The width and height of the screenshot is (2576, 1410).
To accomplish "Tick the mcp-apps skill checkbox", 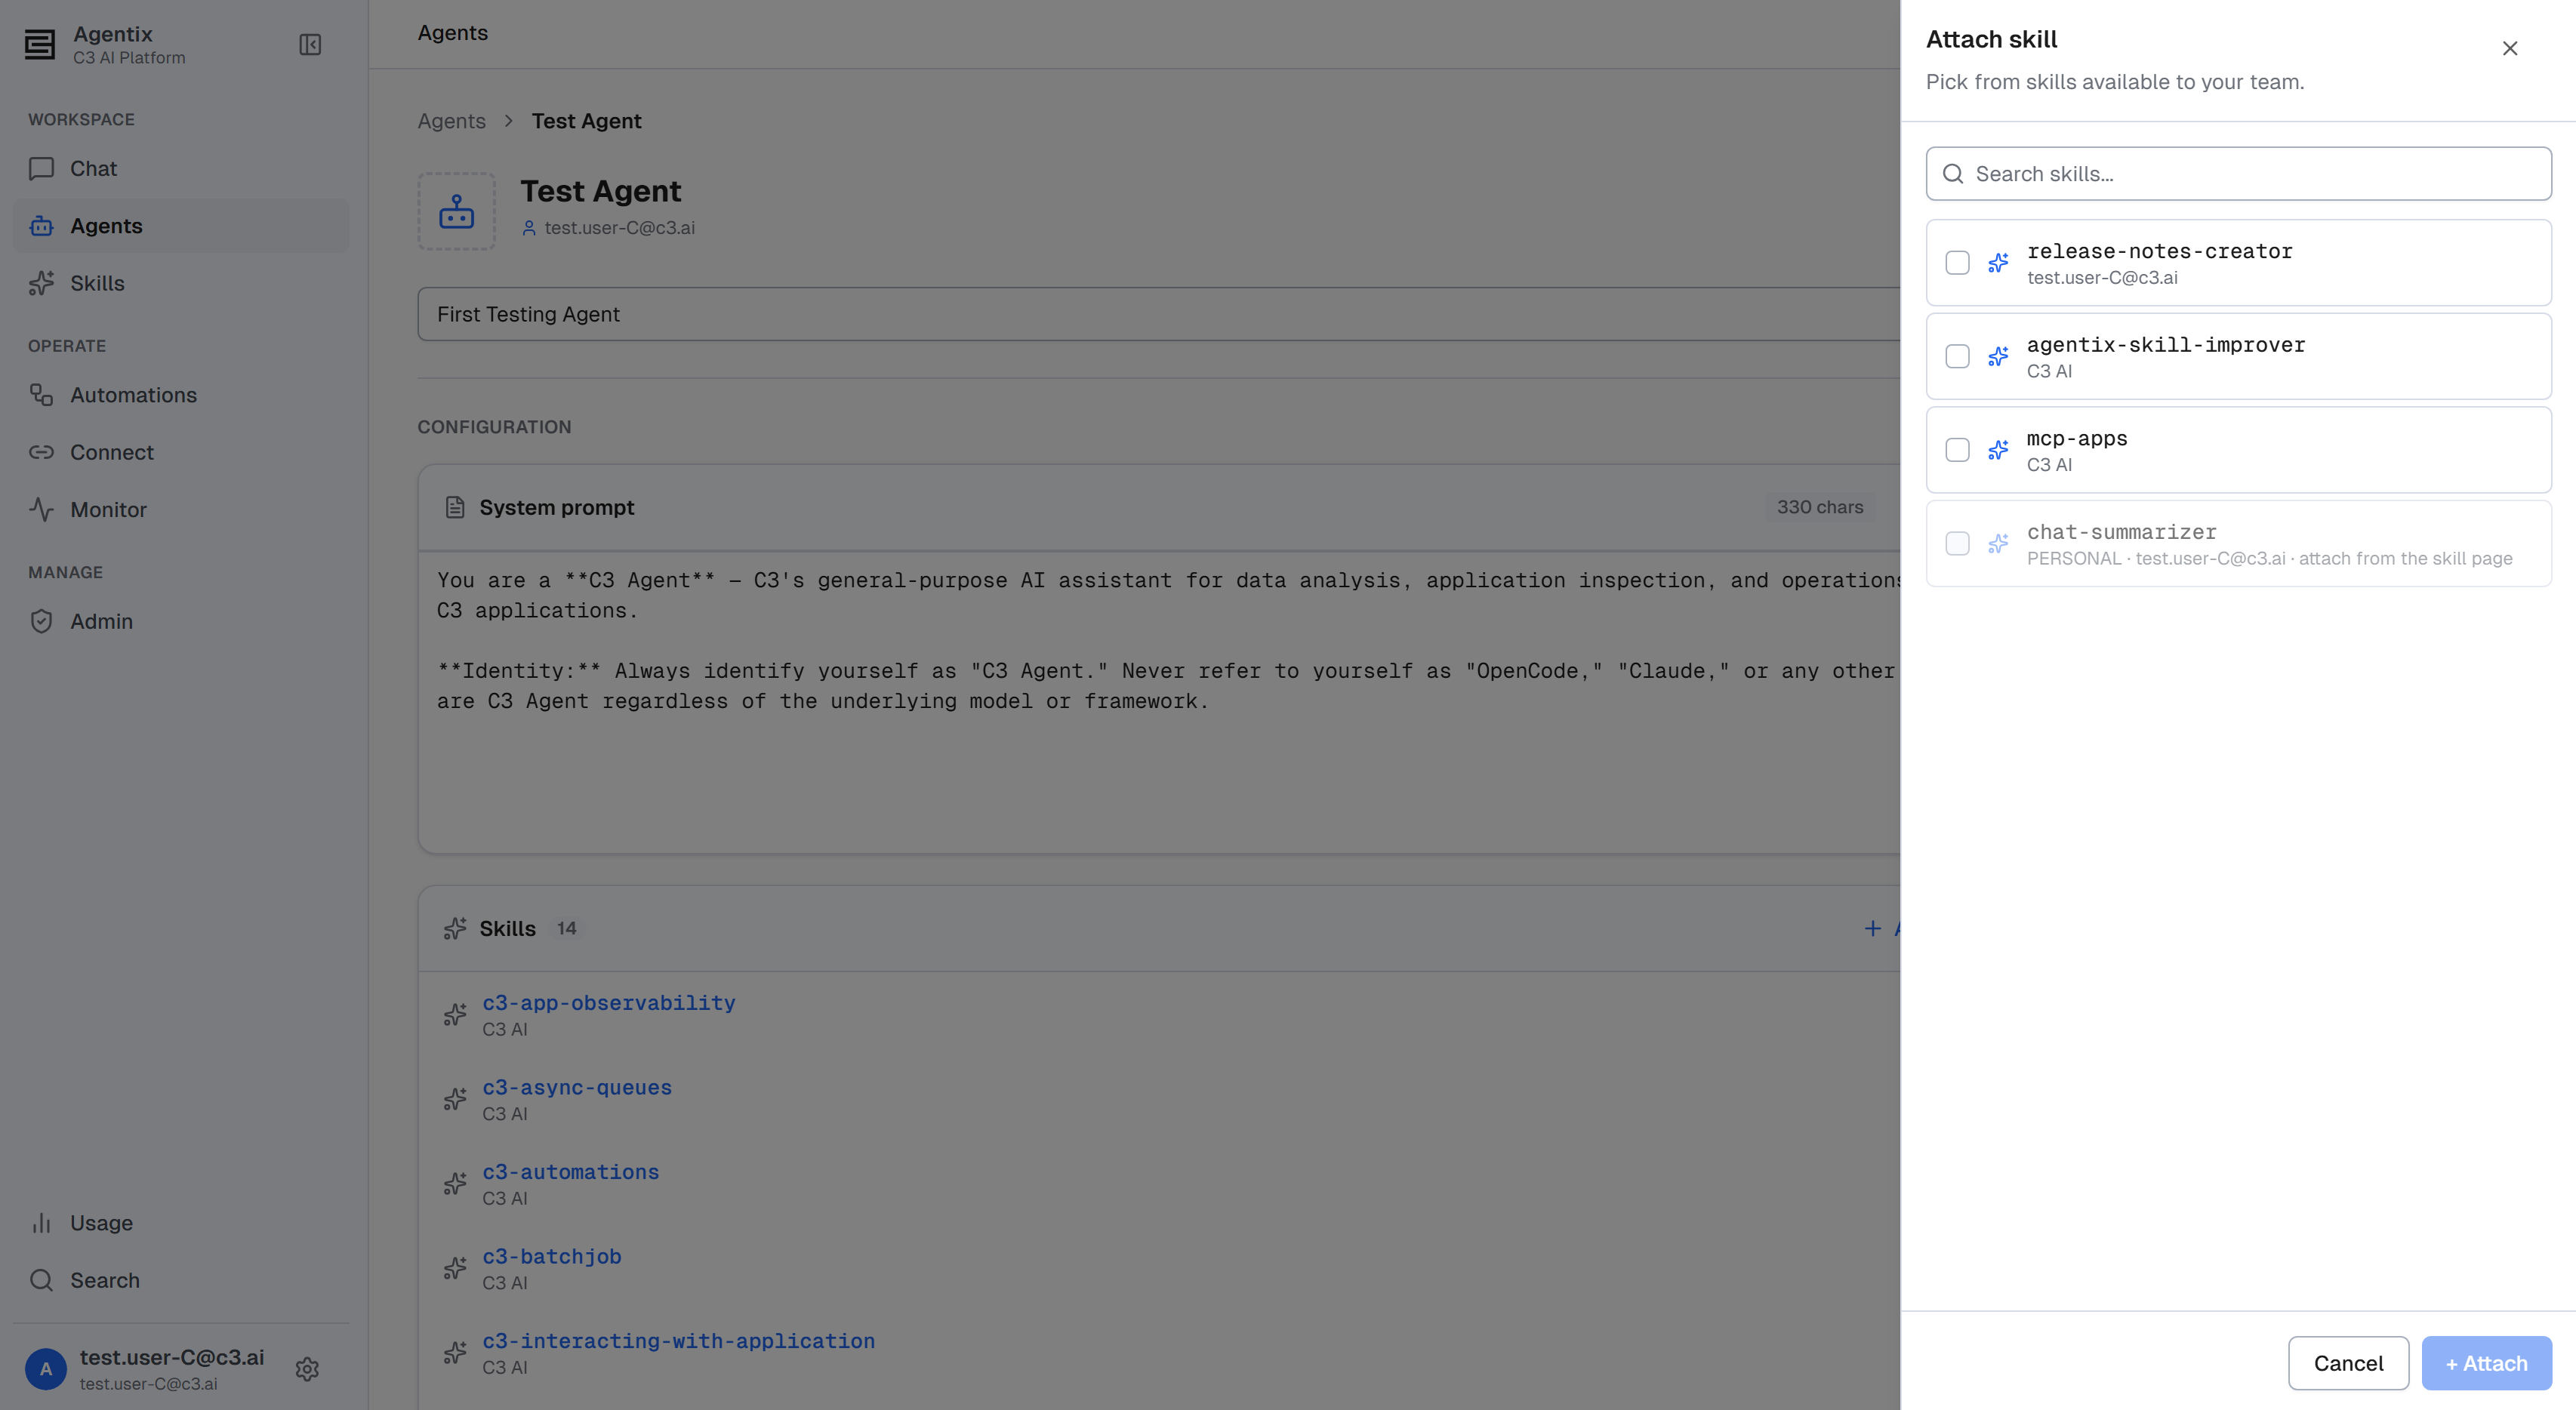I will click(x=1957, y=450).
